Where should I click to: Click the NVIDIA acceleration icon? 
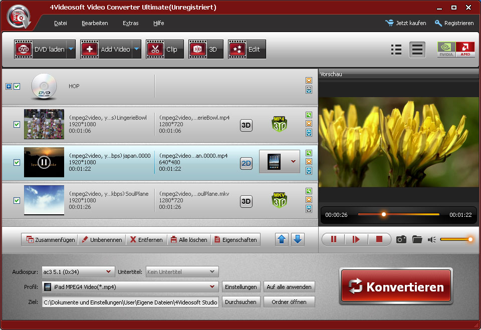pos(446,50)
